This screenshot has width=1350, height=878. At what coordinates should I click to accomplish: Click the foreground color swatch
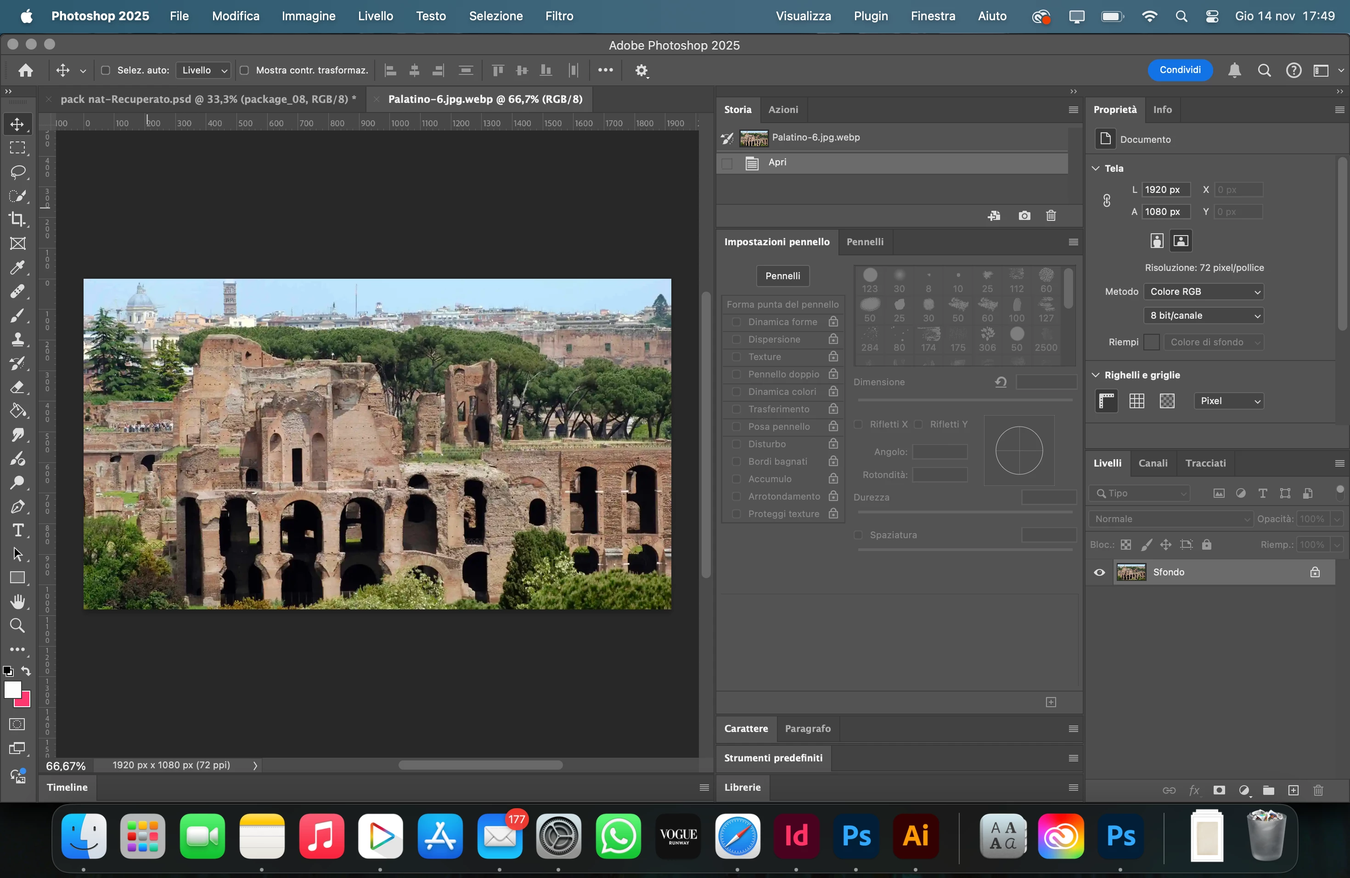point(12,689)
